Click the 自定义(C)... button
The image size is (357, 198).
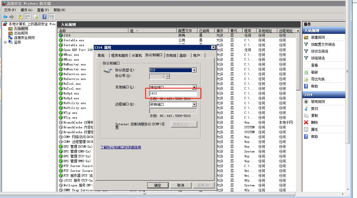(x=184, y=124)
